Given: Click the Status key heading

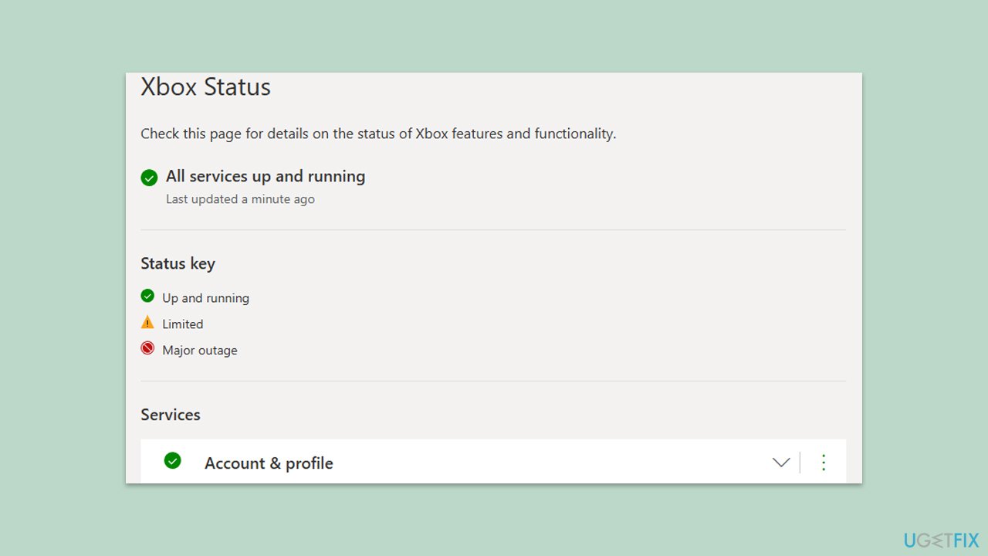Looking at the screenshot, I should pos(178,264).
